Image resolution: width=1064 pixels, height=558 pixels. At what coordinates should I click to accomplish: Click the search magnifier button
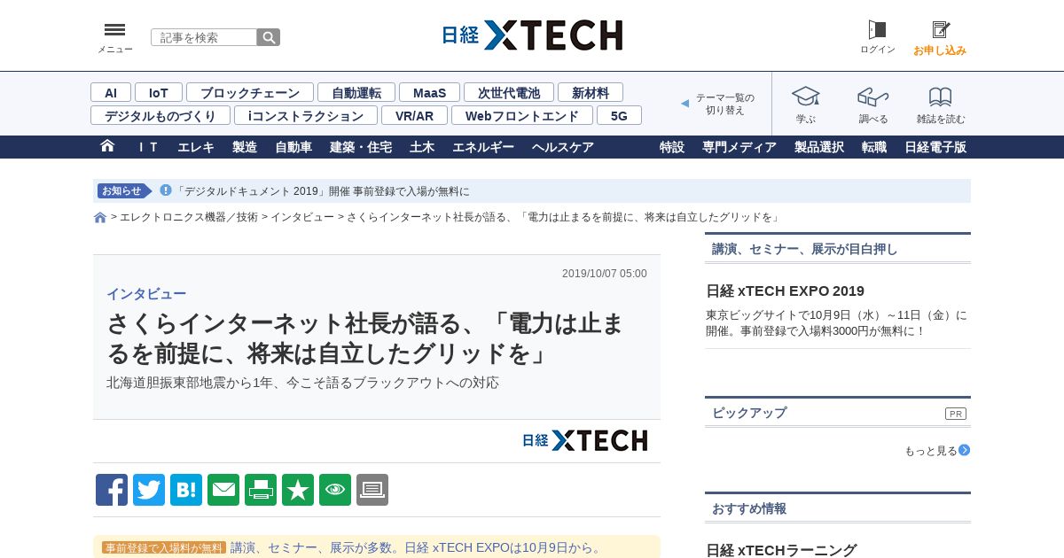pos(269,37)
